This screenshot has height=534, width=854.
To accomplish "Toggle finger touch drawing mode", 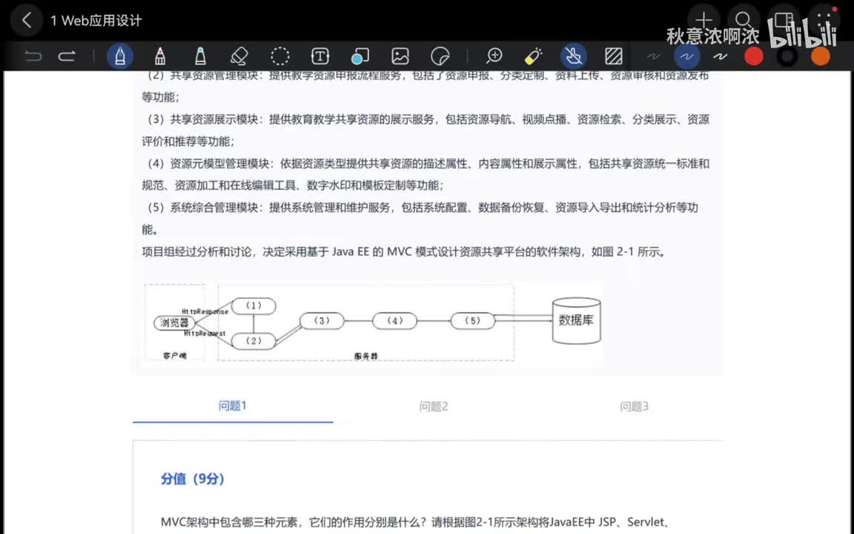I will coord(574,56).
